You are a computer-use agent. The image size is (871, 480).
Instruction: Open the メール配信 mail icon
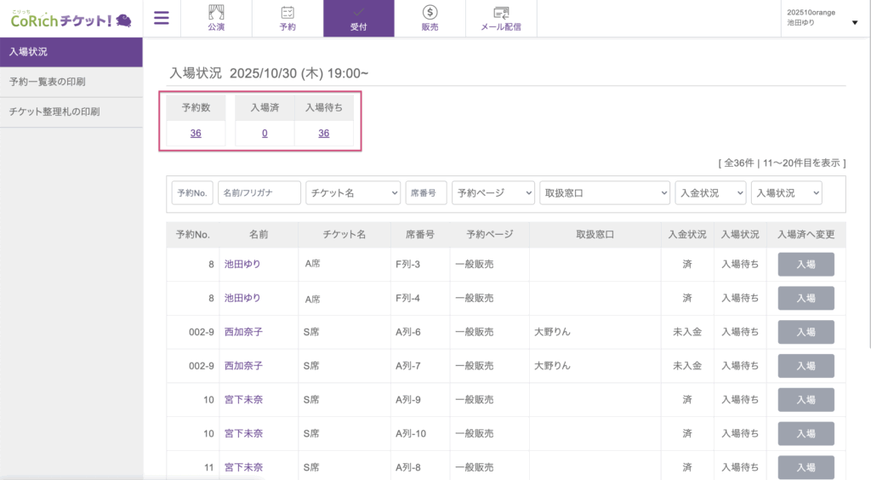(501, 12)
